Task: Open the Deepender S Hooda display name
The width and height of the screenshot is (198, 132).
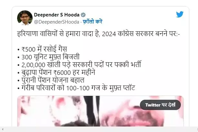Action: pyautogui.click(x=57, y=15)
